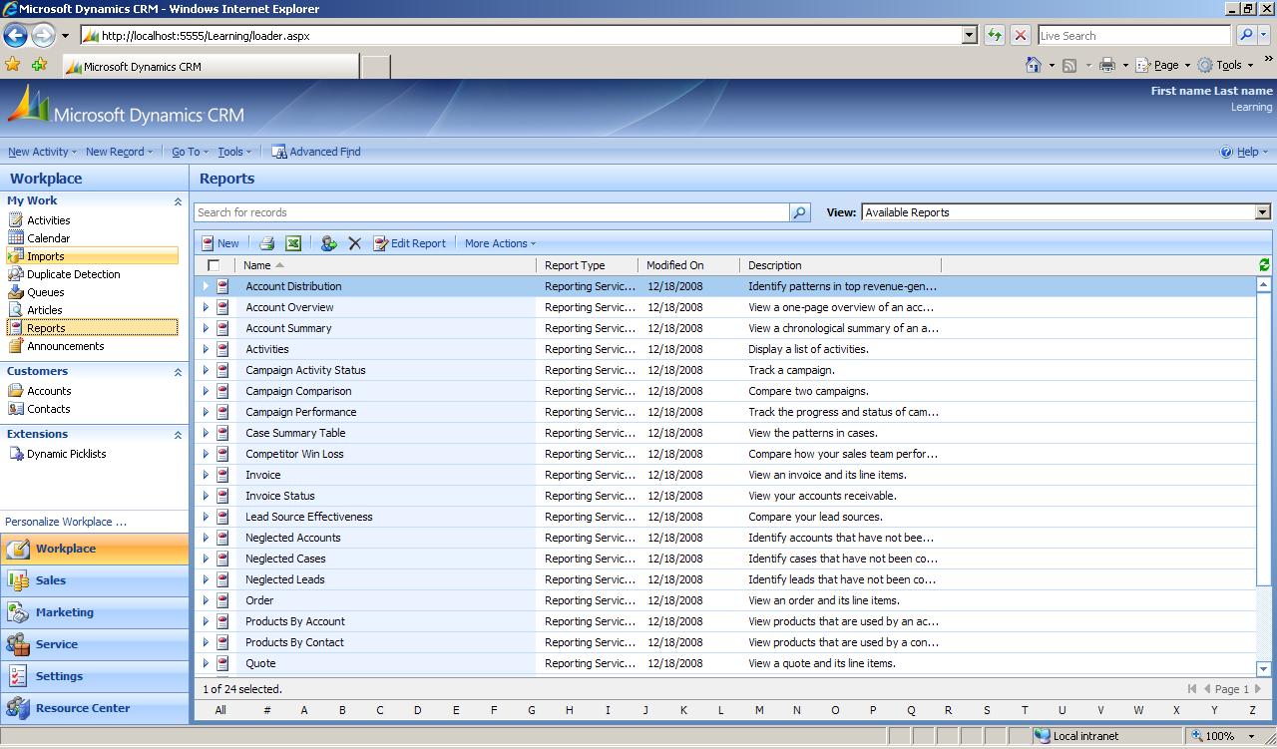Switch to Sales area
The width and height of the screenshot is (1277, 749).
(x=94, y=580)
